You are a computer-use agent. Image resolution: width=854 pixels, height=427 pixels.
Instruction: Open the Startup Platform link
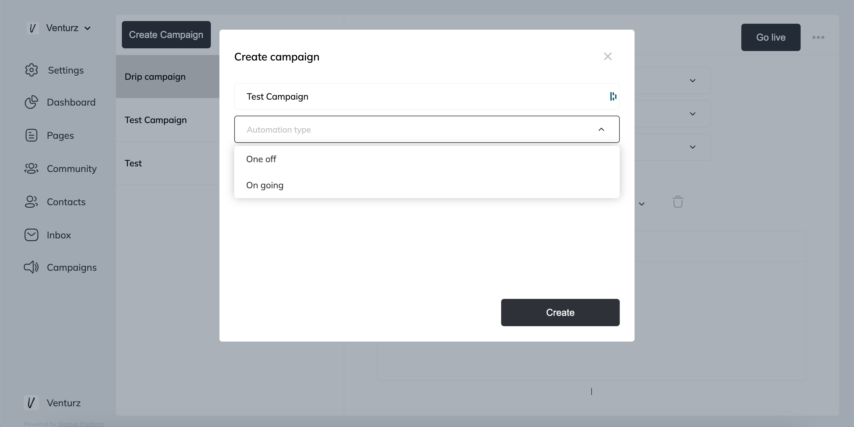coord(80,423)
